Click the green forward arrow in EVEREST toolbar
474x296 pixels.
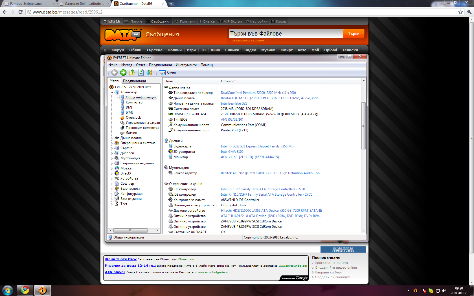click(x=123, y=72)
